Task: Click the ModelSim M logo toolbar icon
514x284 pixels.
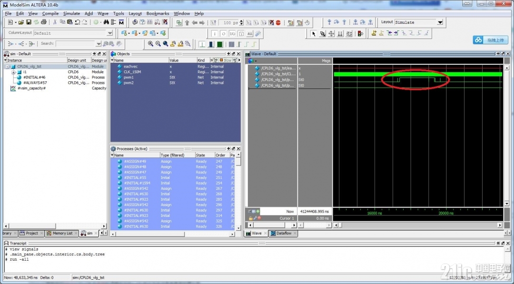Action: click(x=121, y=22)
